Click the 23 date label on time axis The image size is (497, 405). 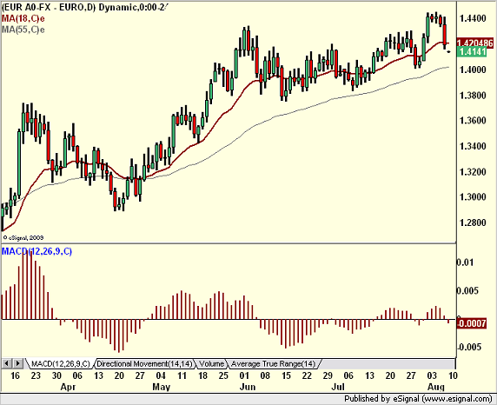pyautogui.click(x=36, y=375)
